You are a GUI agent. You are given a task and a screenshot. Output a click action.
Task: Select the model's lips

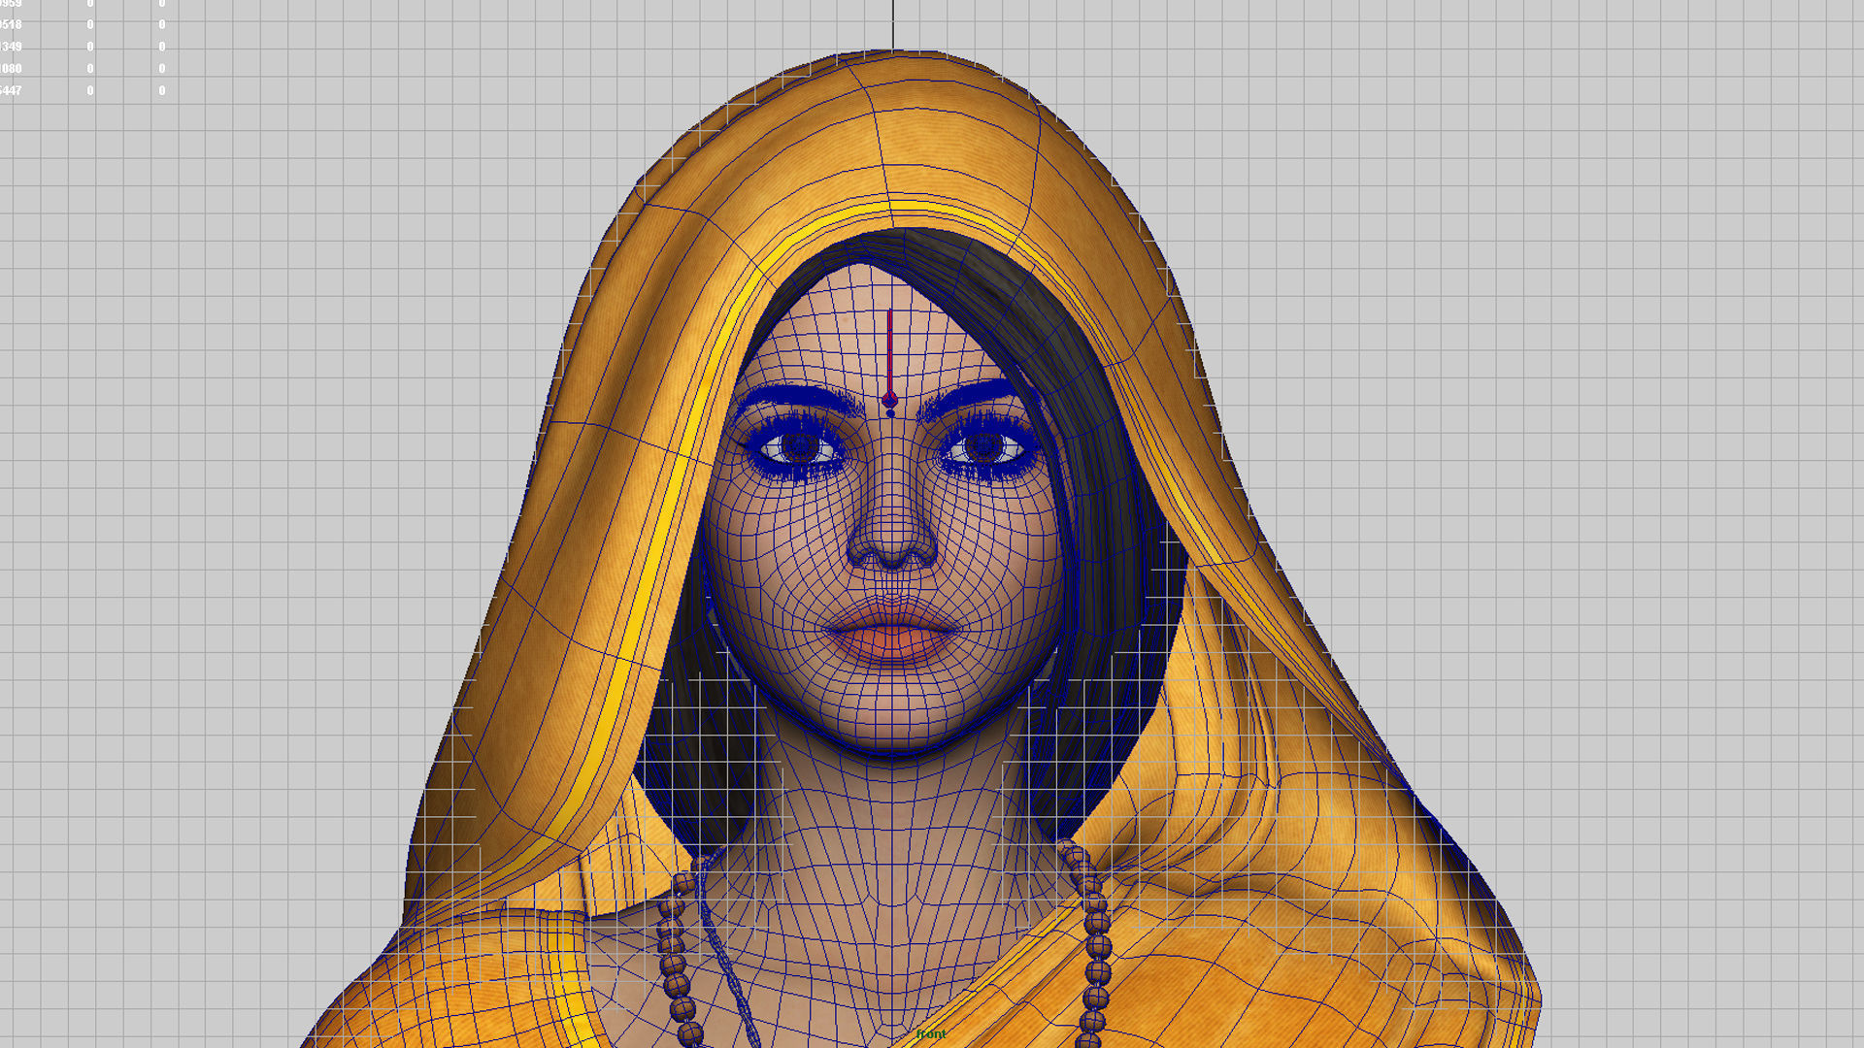(x=892, y=631)
